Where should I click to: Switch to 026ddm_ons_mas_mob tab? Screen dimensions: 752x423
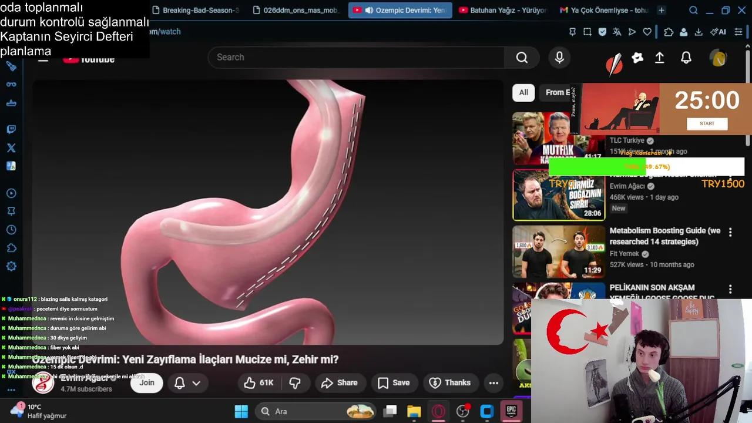point(296,10)
